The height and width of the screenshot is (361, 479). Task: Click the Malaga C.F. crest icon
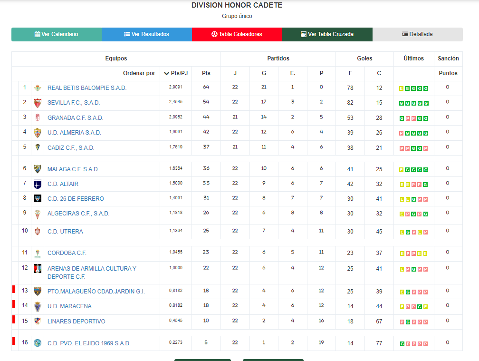click(38, 169)
